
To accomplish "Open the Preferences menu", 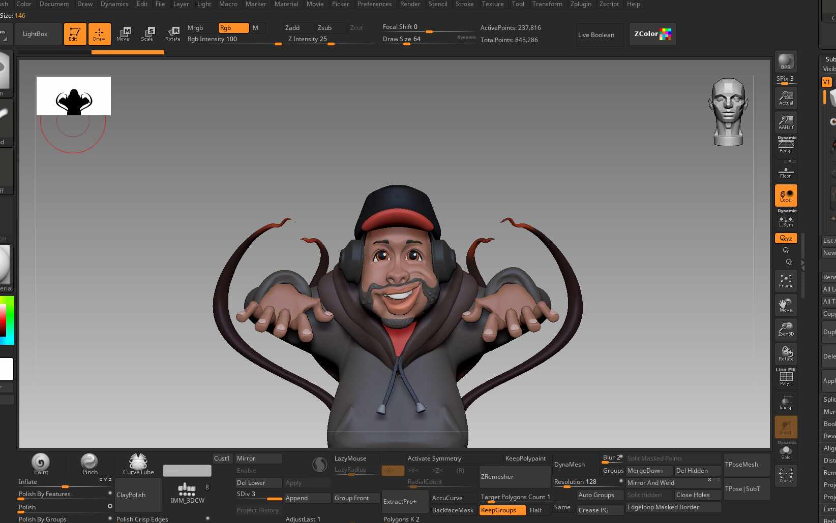I will 374,4.
